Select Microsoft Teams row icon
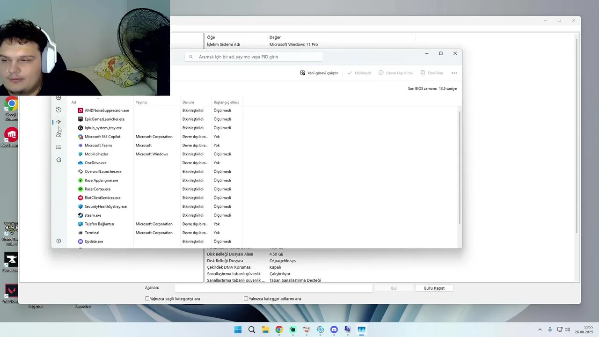This screenshot has height=337, width=599. pos(80,145)
